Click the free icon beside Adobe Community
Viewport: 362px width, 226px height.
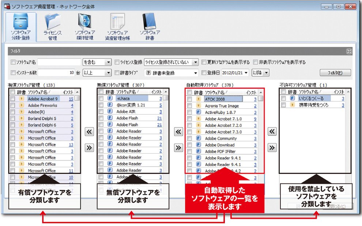click(198, 138)
